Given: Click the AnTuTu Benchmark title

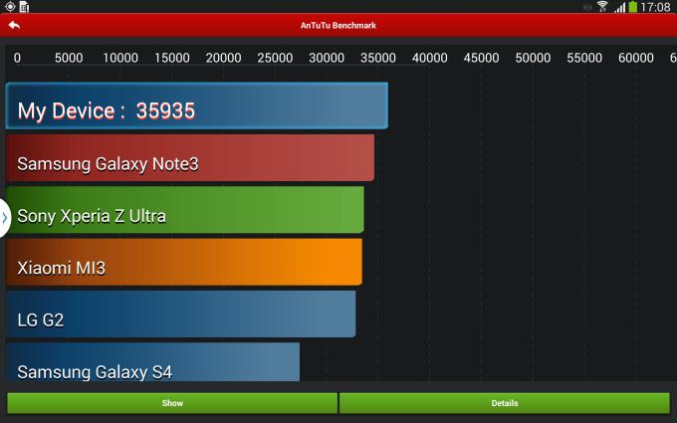Looking at the screenshot, I should pyautogui.click(x=338, y=26).
